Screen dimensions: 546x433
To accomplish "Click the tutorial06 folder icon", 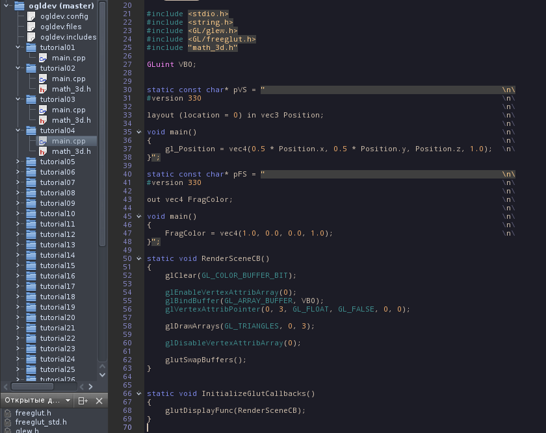I will 31,172.
